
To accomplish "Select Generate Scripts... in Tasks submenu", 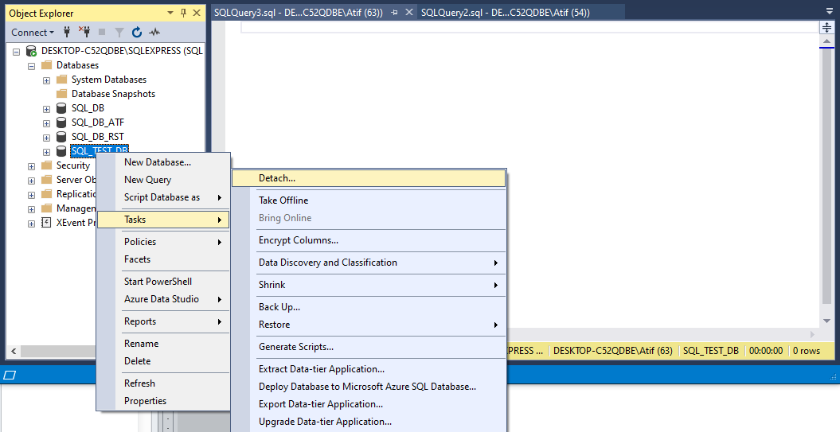I will pyautogui.click(x=369, y=347).
